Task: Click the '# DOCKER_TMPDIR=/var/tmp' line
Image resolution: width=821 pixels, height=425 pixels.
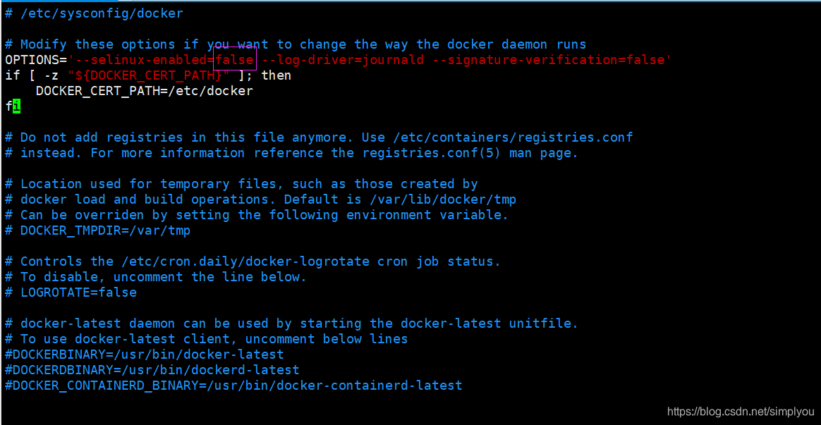Action: pyautogui.click(x=97, y=230)
